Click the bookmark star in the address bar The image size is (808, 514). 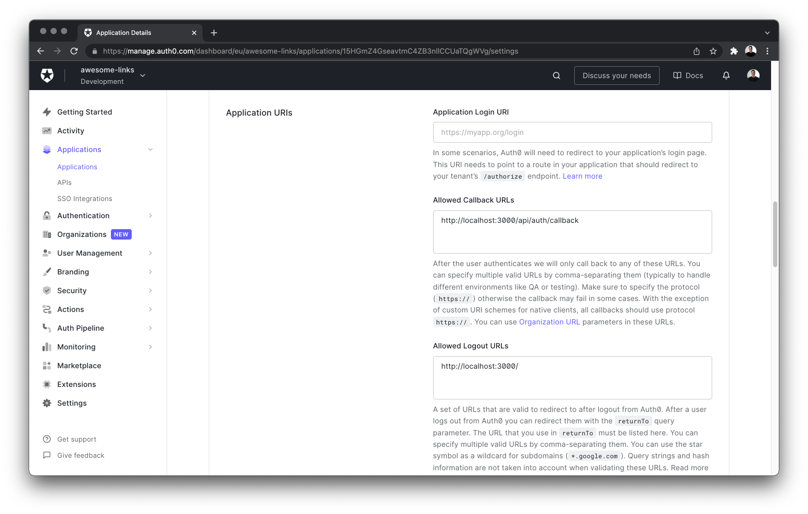[713, 51]
